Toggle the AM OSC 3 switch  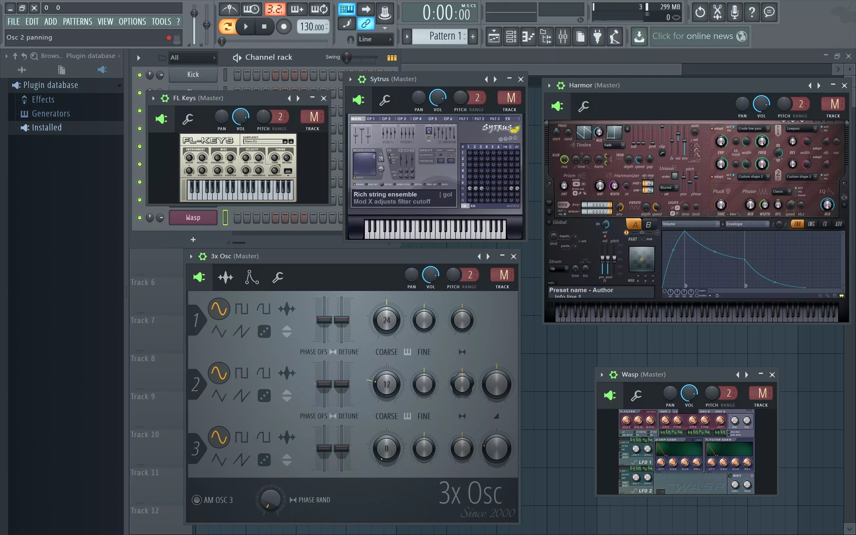coord(196,500)
